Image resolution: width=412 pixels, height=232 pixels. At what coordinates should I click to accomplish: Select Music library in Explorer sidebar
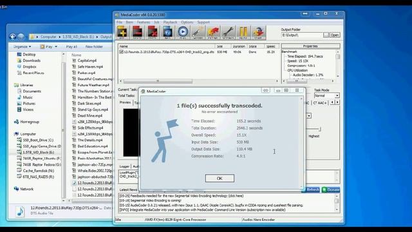click(x=28, y=97)
